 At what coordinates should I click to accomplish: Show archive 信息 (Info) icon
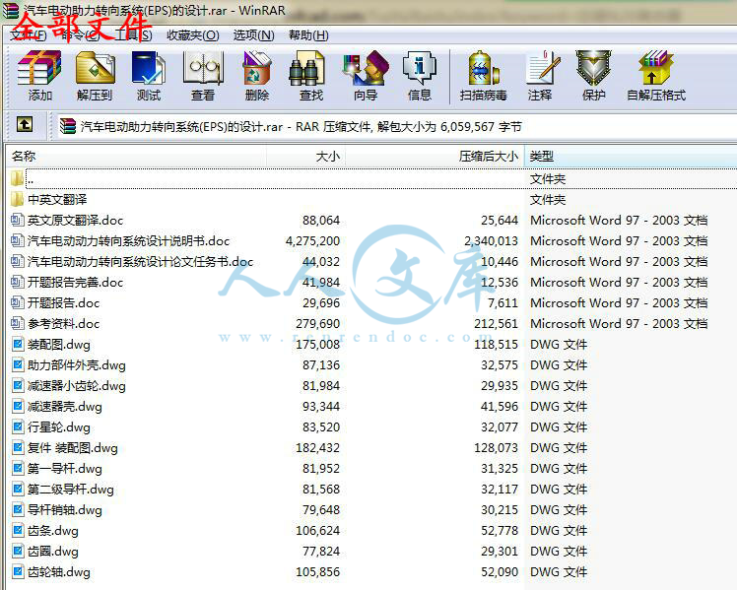[x=420, y=69]
